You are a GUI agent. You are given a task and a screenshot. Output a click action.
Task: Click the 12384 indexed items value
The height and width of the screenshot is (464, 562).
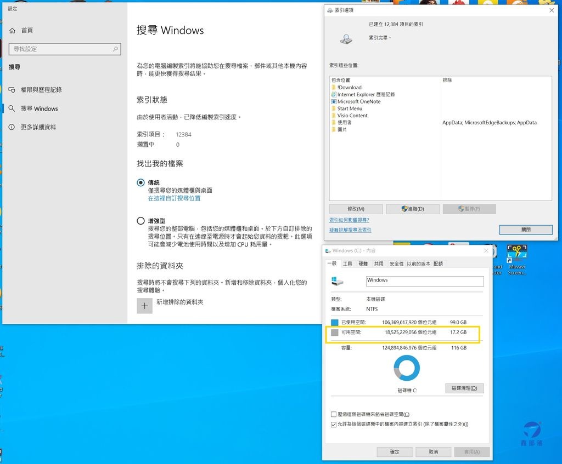point(183,135)
